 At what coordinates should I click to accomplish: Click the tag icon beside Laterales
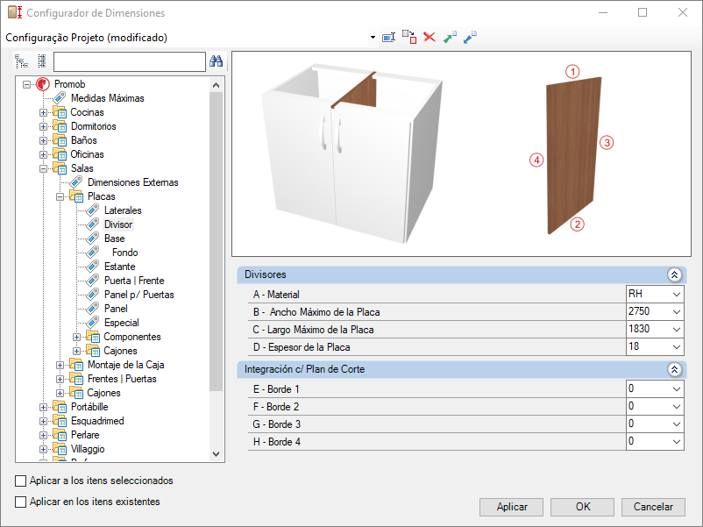pos(93,210)
